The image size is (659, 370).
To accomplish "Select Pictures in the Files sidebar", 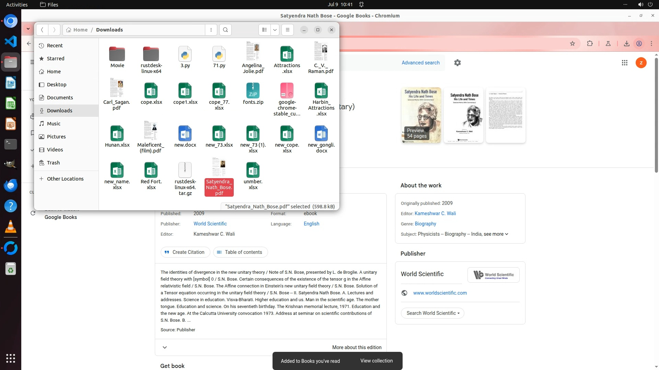I will (x=56, y=137).
